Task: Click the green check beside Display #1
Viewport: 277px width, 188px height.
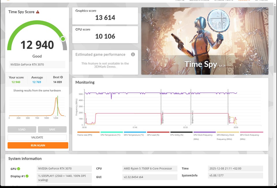Action: point(27,176)
